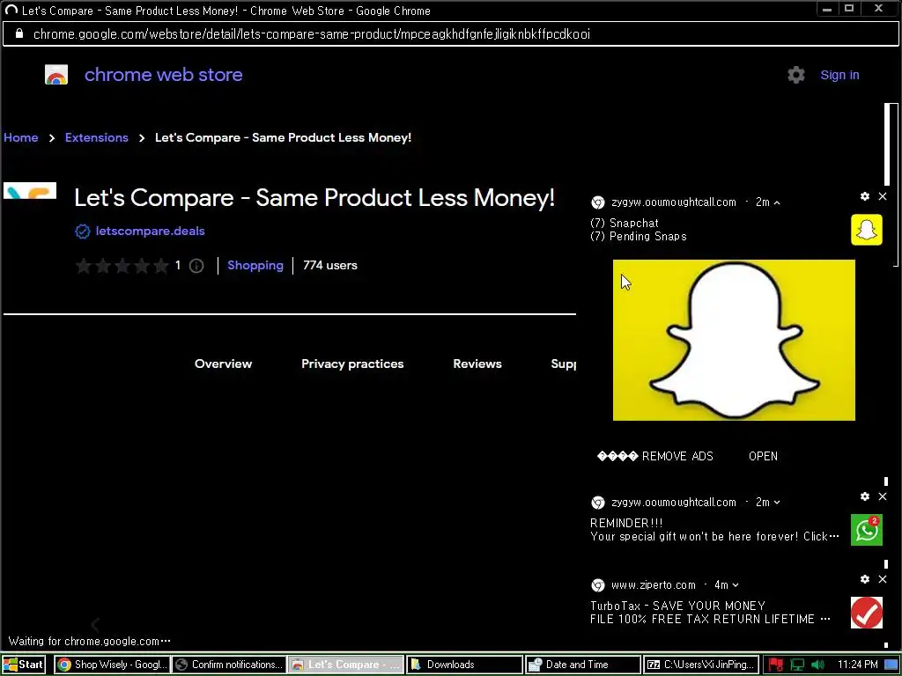Click the Let's Compare extension logo thumbnail
Viewport: 902px width, 676px height.
(x=30, y=190)
